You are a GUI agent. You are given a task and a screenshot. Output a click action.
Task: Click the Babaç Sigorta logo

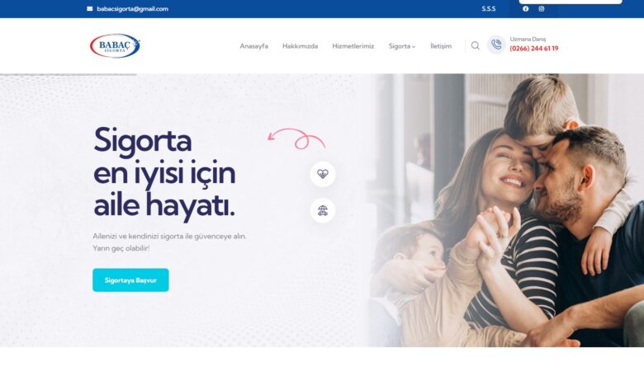tap(115, 45)
